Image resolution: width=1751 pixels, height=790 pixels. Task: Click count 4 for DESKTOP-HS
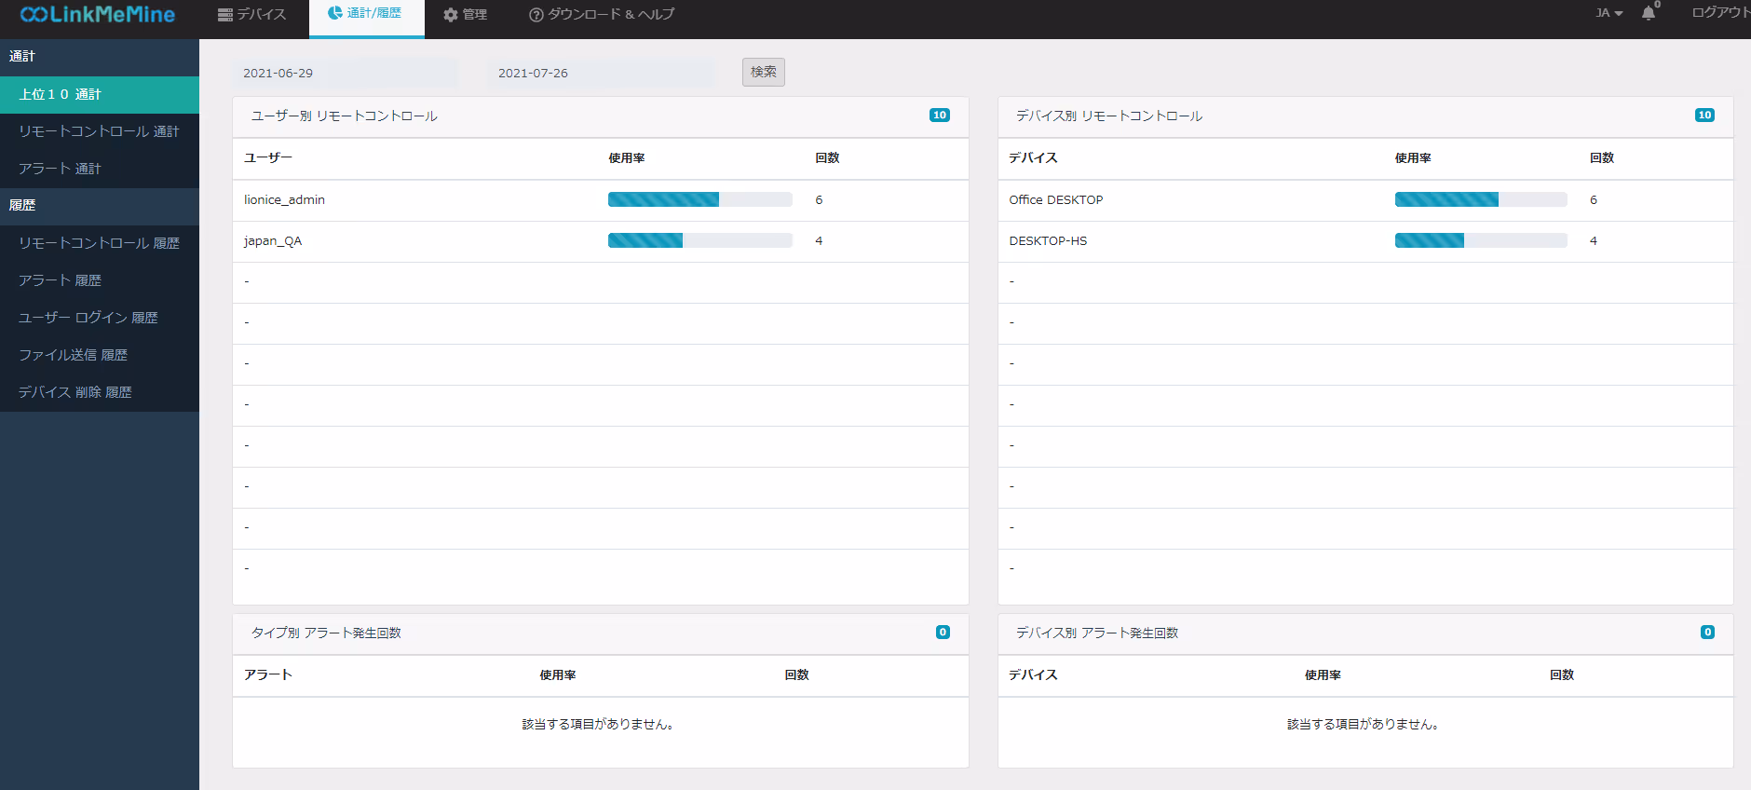1594,240
